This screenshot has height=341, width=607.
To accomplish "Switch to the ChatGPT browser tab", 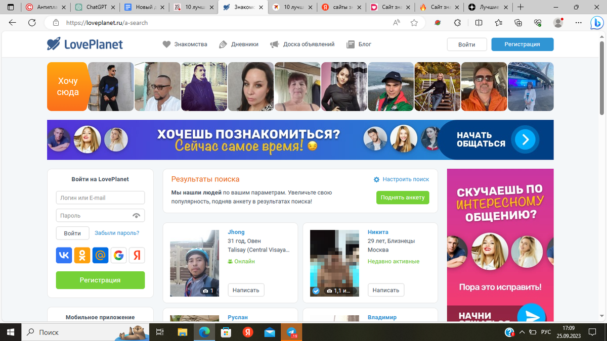I will [95, 7].
